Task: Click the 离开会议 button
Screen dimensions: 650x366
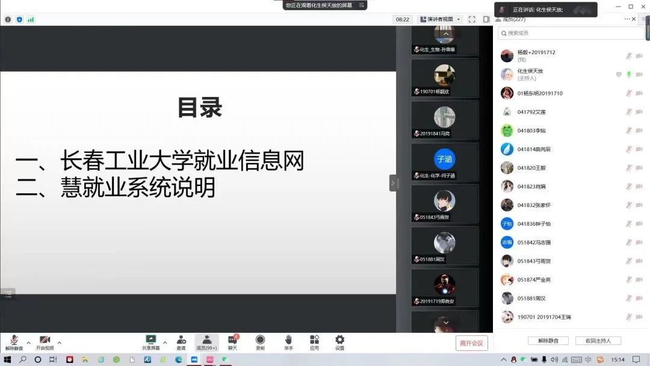Action: click(x=471, y=343)
